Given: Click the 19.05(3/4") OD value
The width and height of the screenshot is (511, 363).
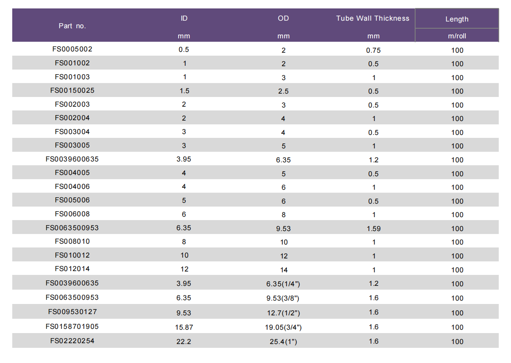Looking at the screenshot, I should tap(283, 327).
